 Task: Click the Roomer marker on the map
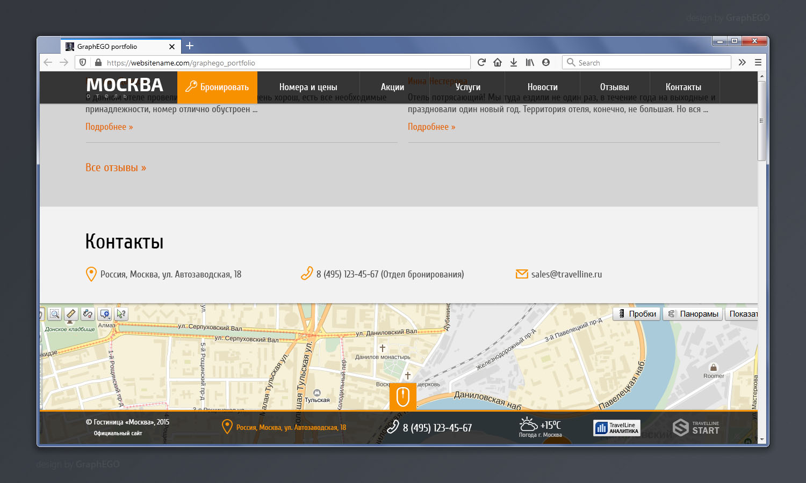point(714,368)
